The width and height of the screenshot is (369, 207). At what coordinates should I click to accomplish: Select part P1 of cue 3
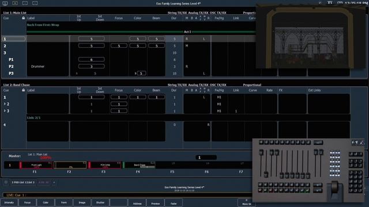click(x=11, y=60)
